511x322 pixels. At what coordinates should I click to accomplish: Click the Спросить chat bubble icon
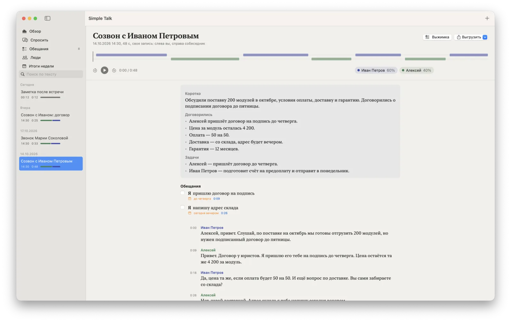click(25, 40)
